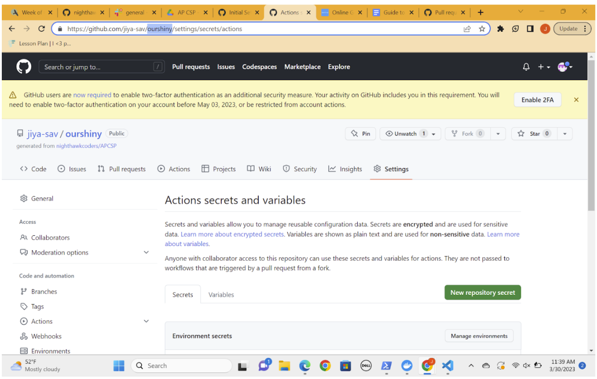Click Manage environments button
This screenshot has width=597, height=379.
pos(479,336)
